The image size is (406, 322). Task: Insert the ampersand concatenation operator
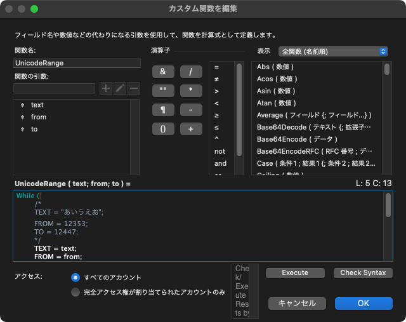pyautogui.click(x=163, y=72)
